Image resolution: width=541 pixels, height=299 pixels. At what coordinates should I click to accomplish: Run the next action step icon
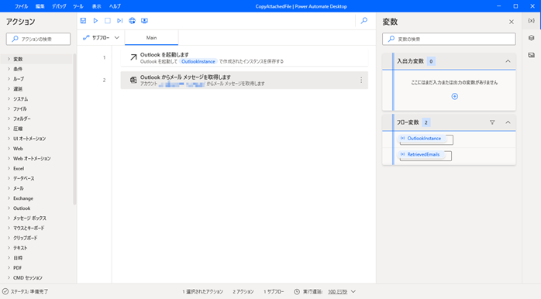click(x=119, y=21)
